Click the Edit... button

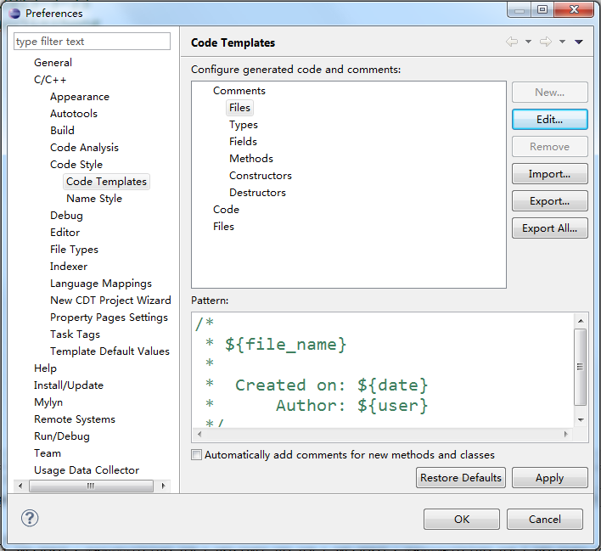pos(549,119)
